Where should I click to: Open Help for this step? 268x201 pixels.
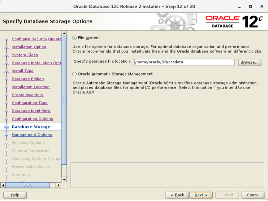(x=15, y=195)
